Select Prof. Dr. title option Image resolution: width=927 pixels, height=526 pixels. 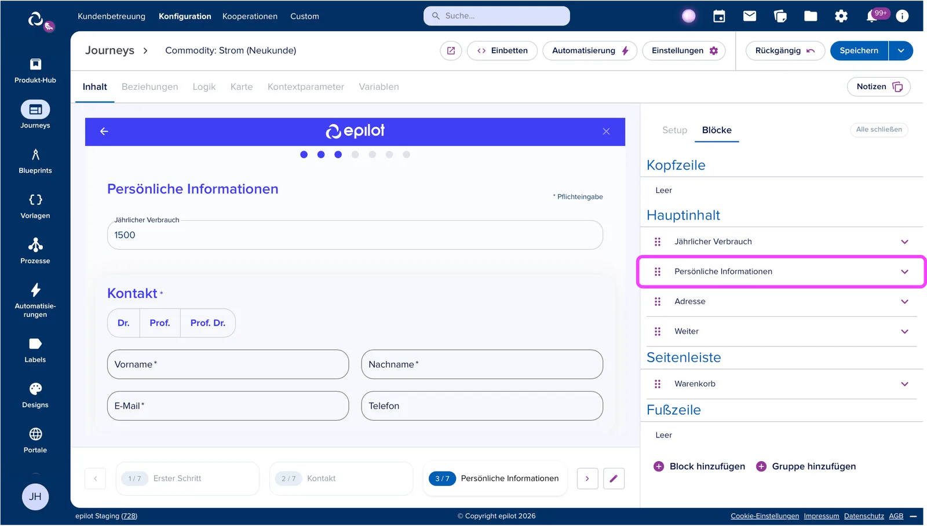[208, 323]
